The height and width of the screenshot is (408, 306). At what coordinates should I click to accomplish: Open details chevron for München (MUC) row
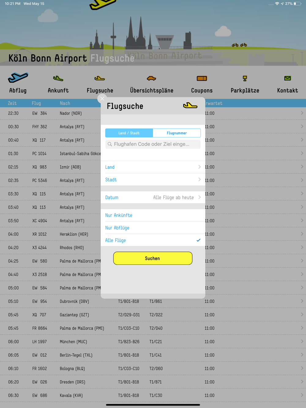tap(302, 342)
